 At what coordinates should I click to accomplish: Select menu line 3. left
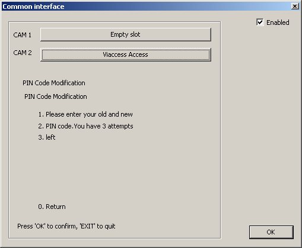click(47, 137)
